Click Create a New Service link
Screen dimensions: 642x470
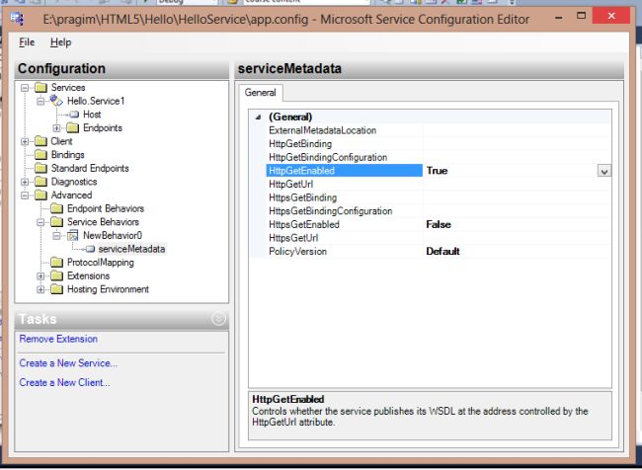click(x=68, y=363)
